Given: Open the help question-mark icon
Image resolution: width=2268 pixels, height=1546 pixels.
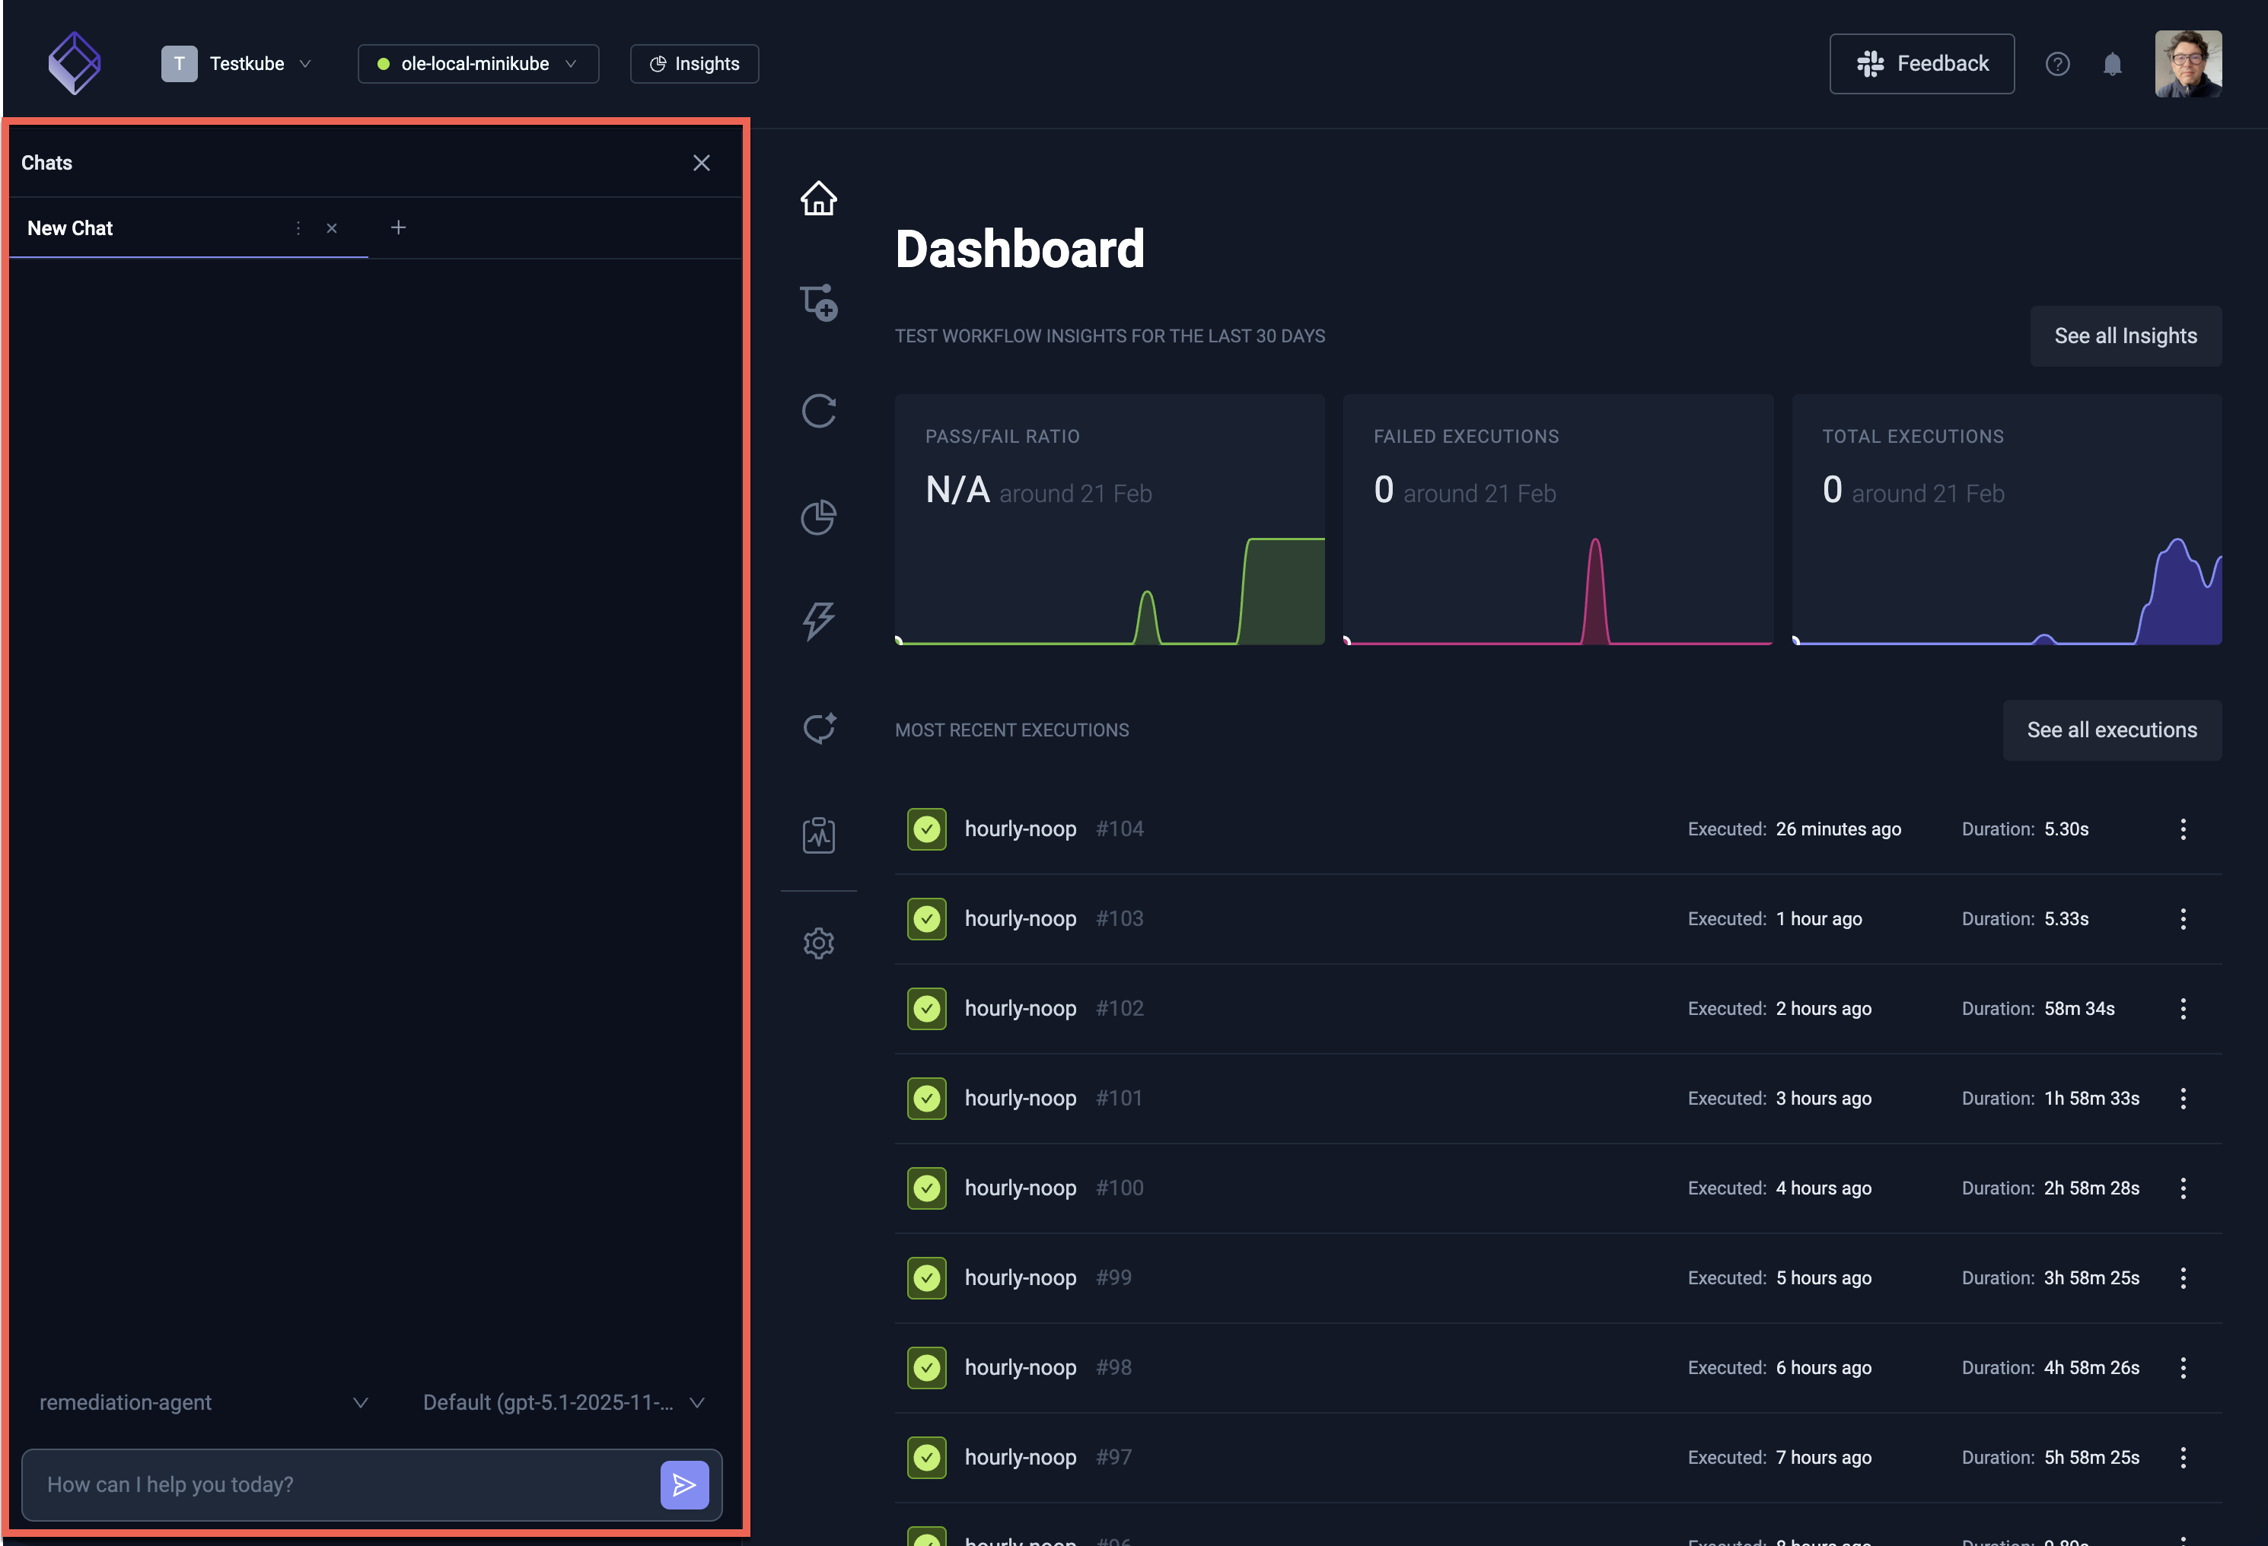Looking at the screenshot, I should coord(2058,63).
